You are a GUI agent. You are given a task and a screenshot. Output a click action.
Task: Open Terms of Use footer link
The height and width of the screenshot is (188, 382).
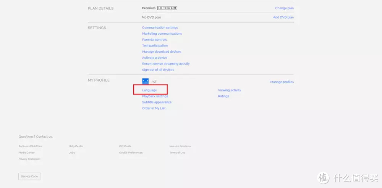177,153
